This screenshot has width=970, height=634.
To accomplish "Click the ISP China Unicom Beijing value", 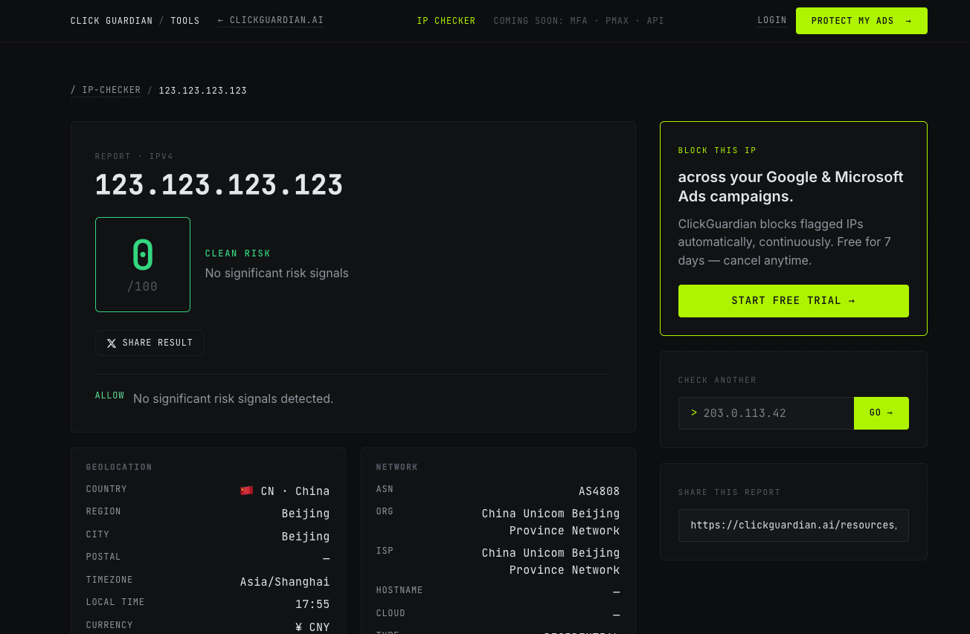I will (550, 561).
